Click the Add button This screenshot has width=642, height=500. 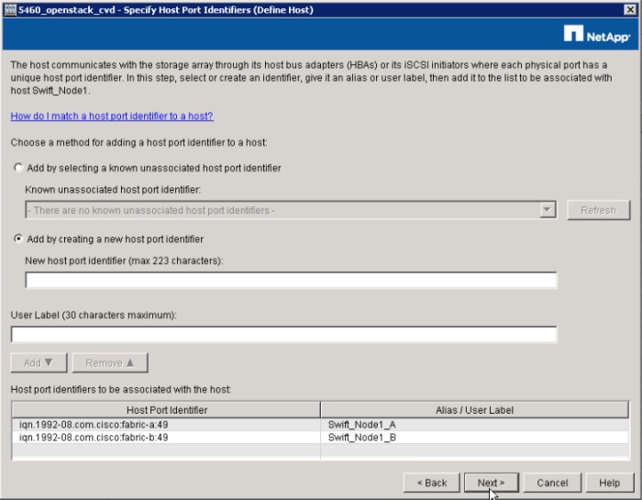(39, 362)
